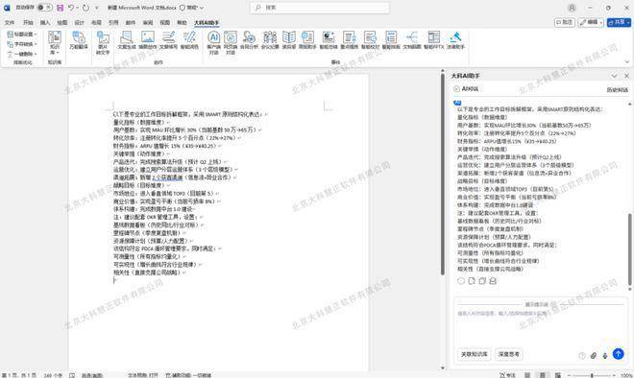Expand the 标题设置 dropdown

click(x=22, y=35)
